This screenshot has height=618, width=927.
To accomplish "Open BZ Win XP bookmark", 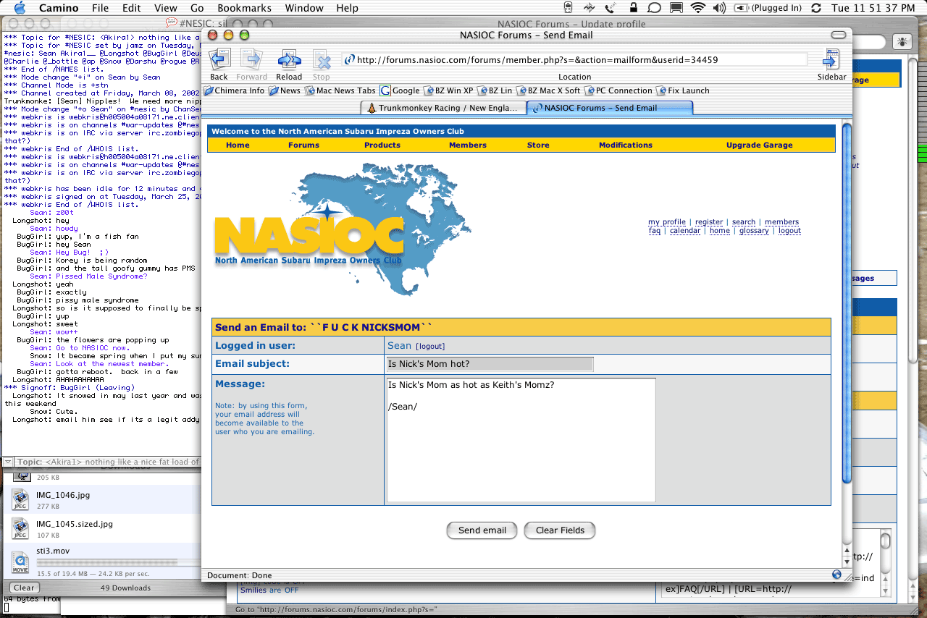I will click(448, 90).
